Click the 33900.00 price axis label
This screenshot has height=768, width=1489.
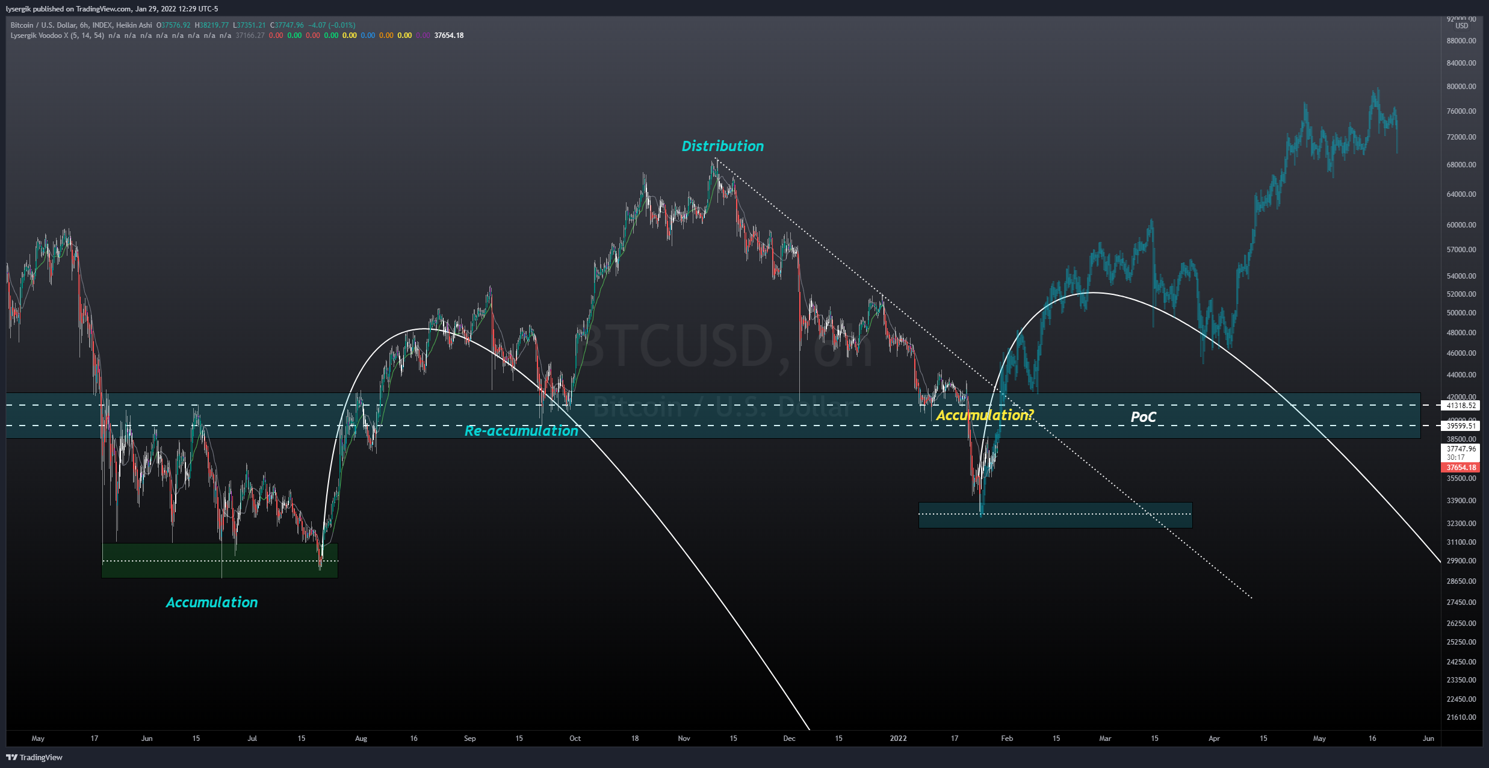coord(1461,501)
